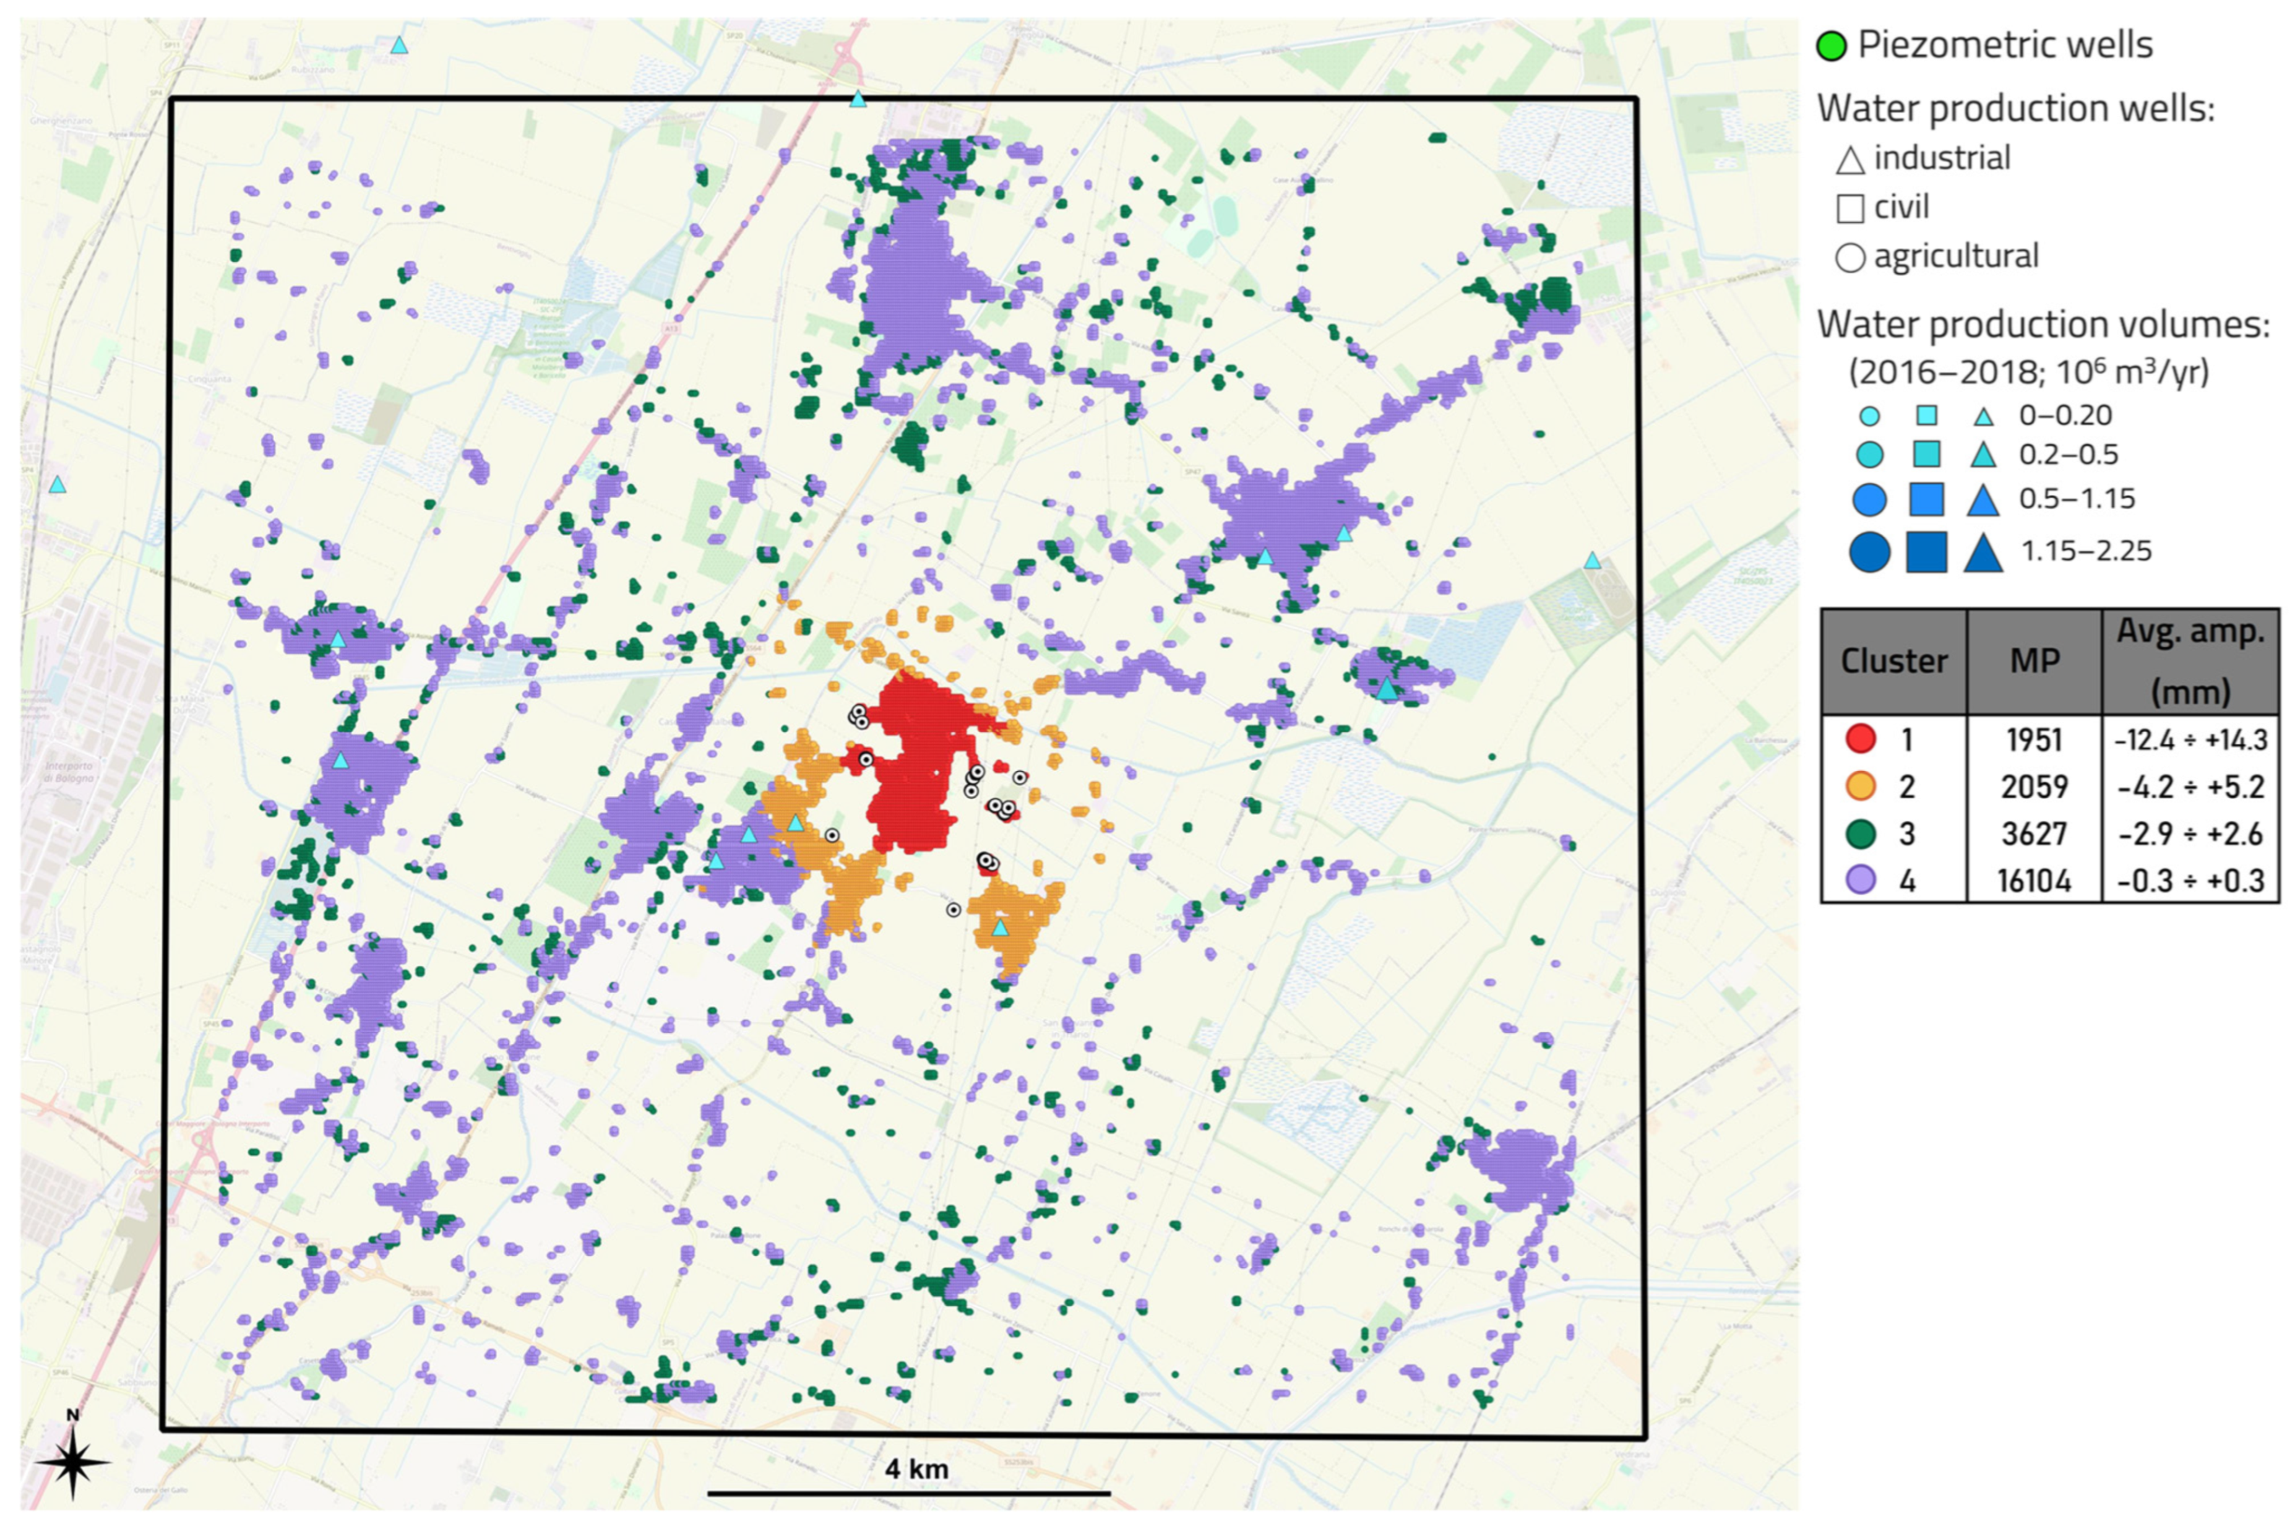This screenshot has height=1529, width=2295.
Task: Click the 16104 value in MP column
Action: point(2033,881)
